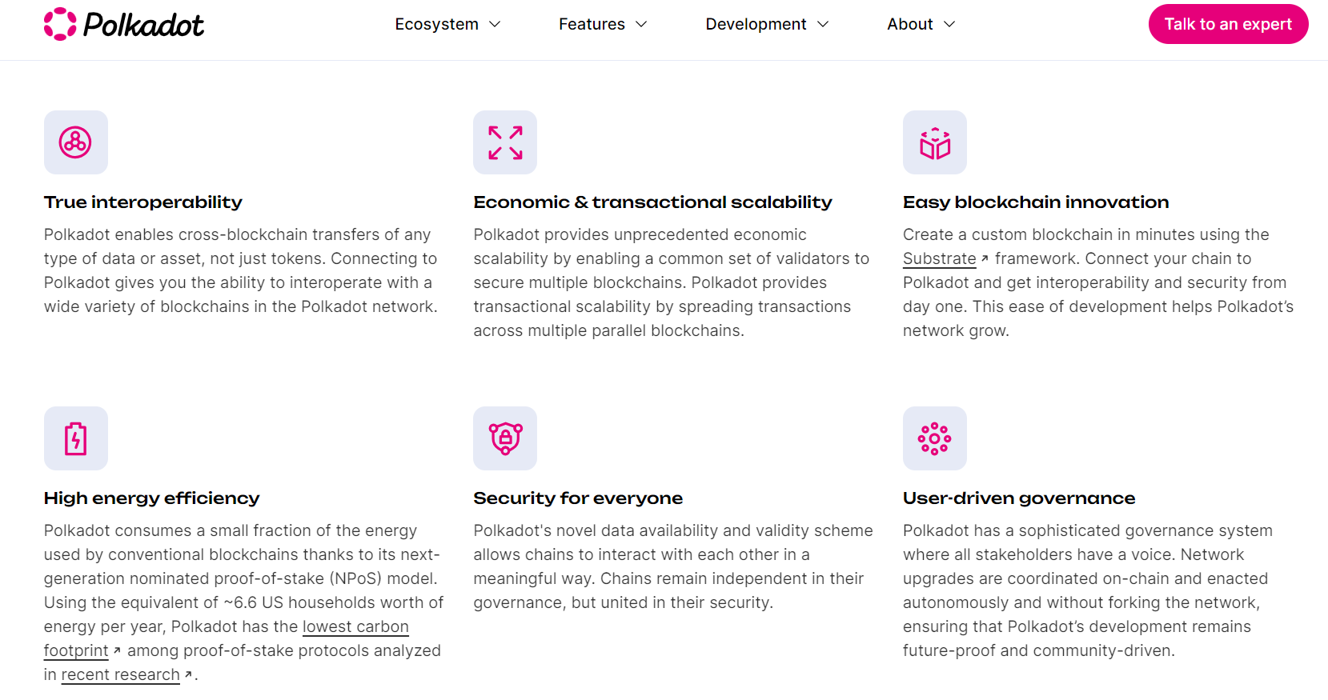
Task: Open the About menu
Action: [909, 25]
